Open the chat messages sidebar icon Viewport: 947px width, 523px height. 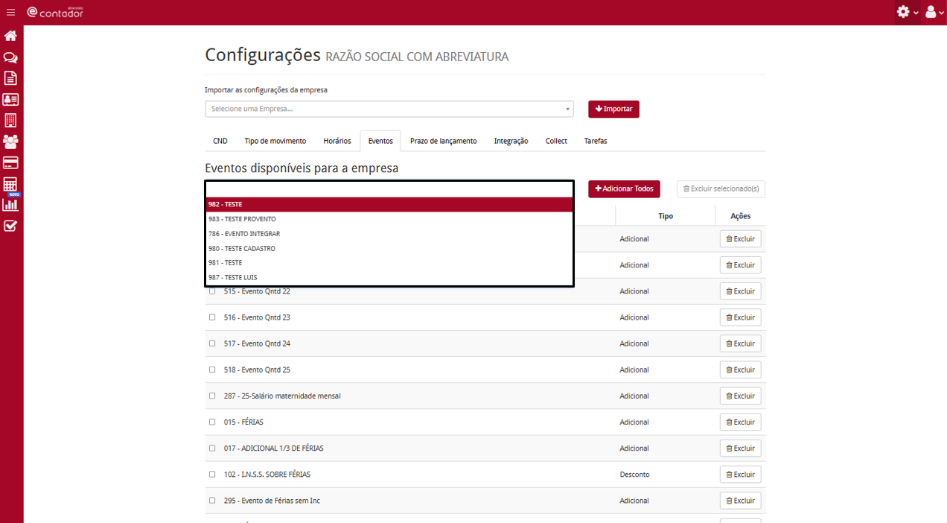point(10,57)
